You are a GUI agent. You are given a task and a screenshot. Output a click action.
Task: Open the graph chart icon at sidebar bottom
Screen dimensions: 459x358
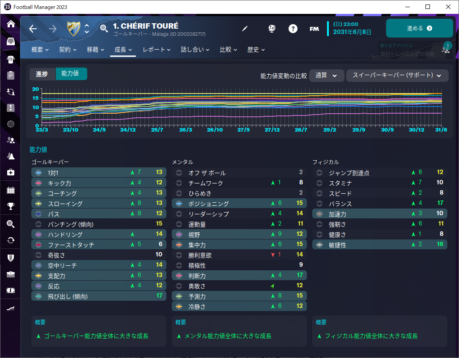pyautogui.click(x=11, y=308)
